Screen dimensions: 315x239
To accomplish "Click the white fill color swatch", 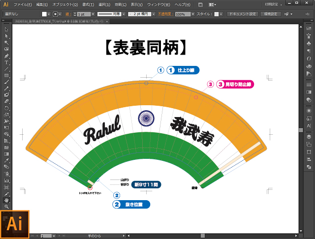I will click(x=44, y=14).
